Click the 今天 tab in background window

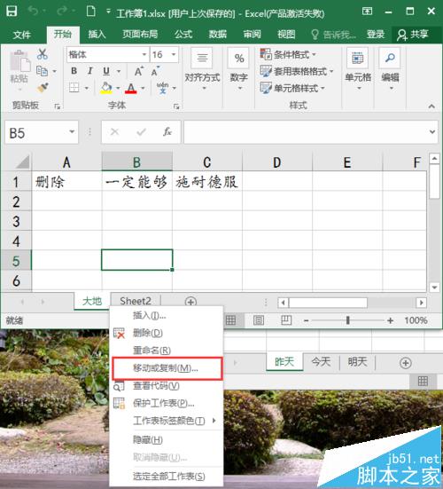(321, 362)
